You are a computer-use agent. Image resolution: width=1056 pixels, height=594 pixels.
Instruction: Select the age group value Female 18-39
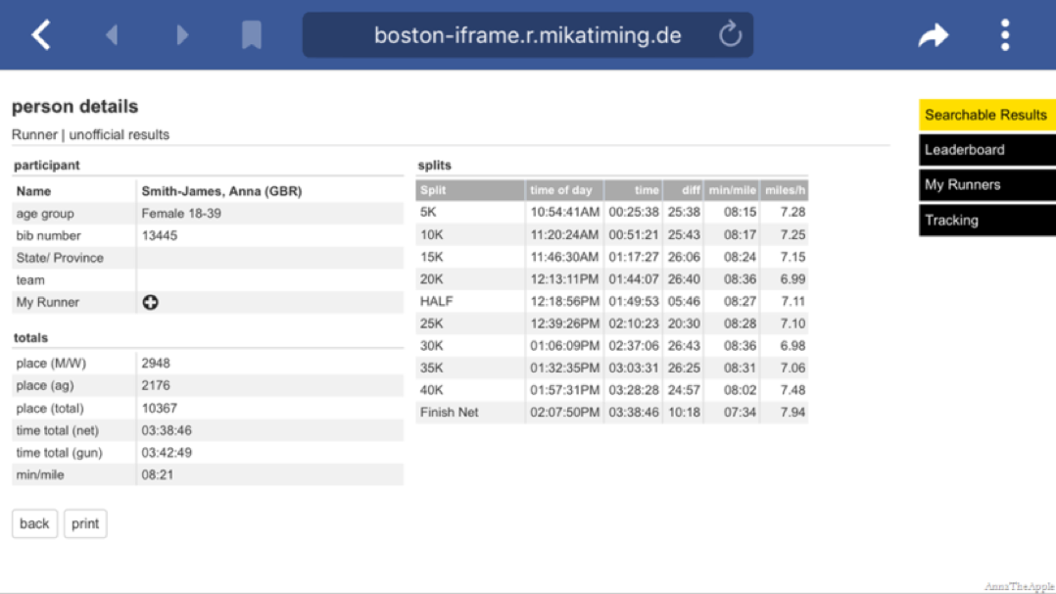click(x=181, y=214)
